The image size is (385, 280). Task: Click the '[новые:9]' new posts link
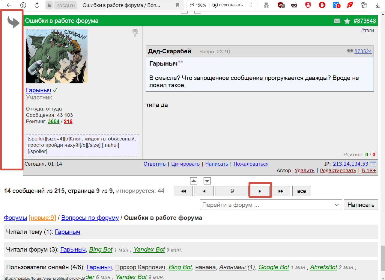42,218
